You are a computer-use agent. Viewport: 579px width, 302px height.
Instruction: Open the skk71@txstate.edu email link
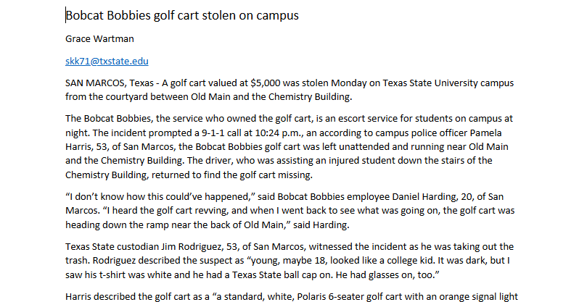click(107, 62)
